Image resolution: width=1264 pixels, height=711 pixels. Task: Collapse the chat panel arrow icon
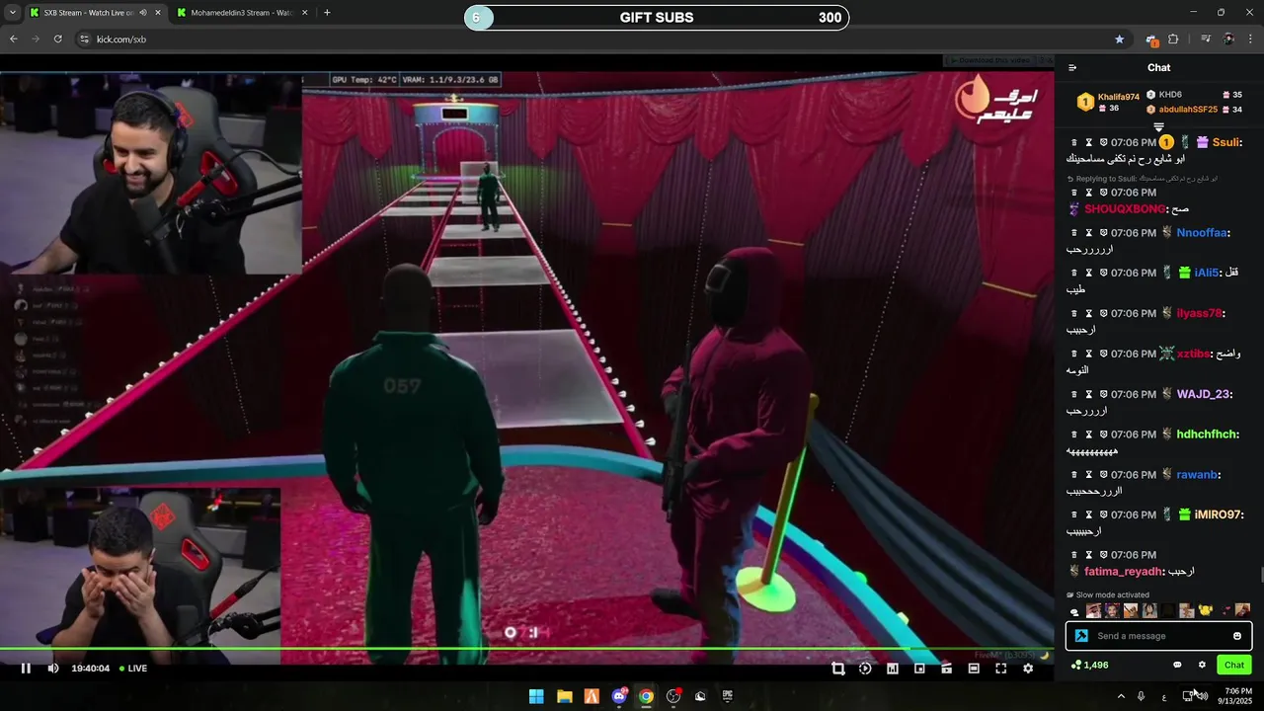point(1072,68)
